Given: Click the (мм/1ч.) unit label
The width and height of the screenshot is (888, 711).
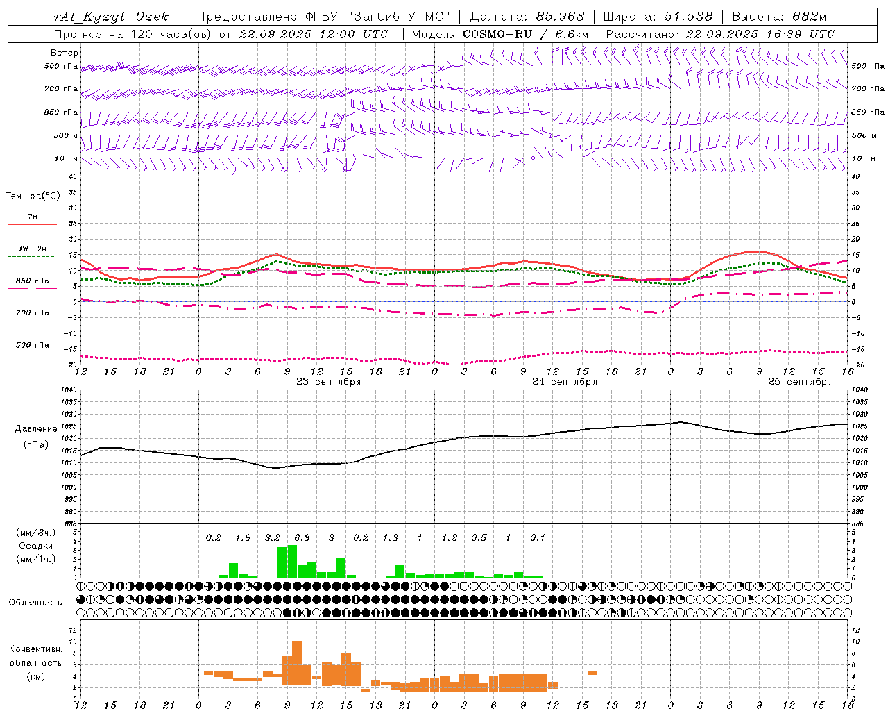Looking at the screenshot, I should (36, 558).
